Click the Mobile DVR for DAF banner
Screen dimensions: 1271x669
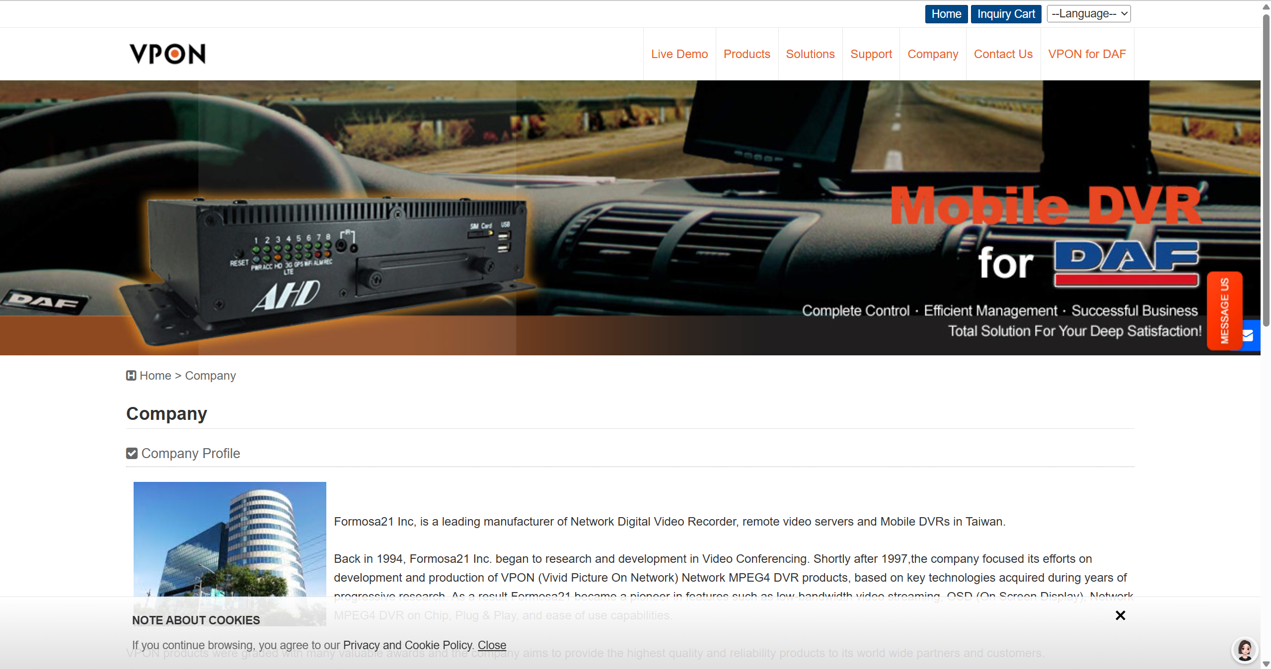630,218
